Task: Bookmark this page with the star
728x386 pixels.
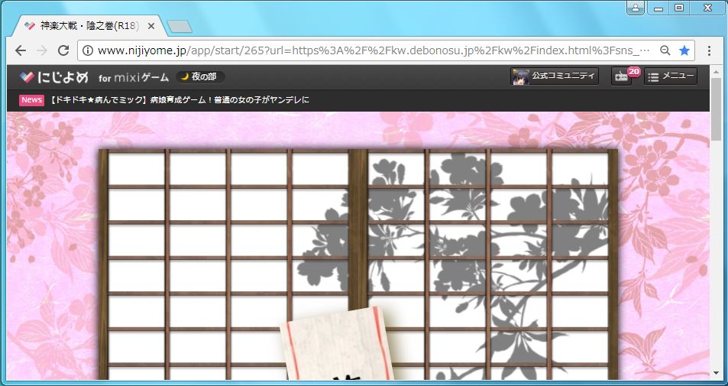Action: point(684,50)
